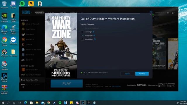Open the Recycle Bin desktop icon
Viewport: 187px width, 105px height.
pos(4,5)
